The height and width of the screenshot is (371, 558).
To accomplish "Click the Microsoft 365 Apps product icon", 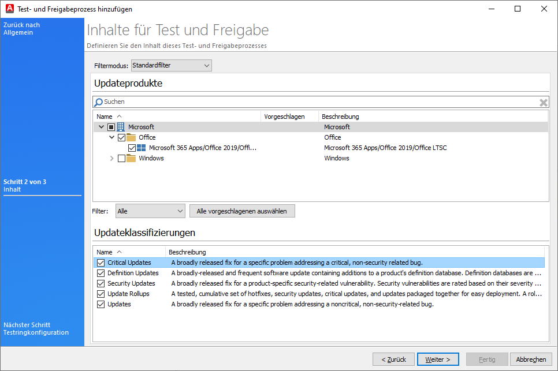I will [142, 148].
